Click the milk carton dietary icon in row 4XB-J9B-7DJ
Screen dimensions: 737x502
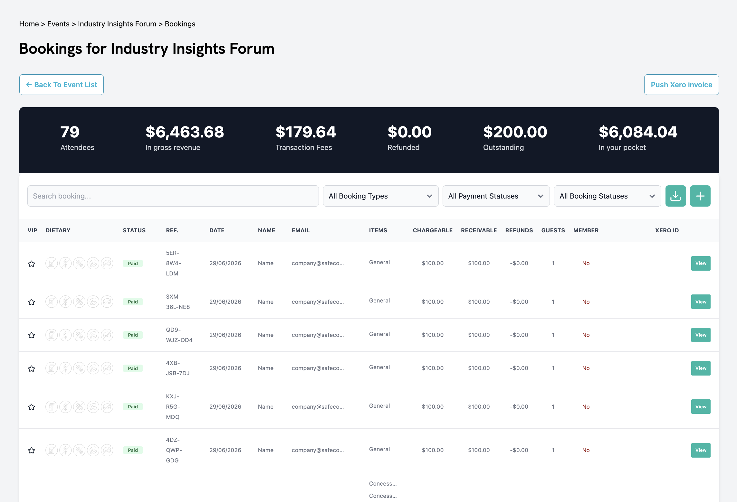(52, 368)
